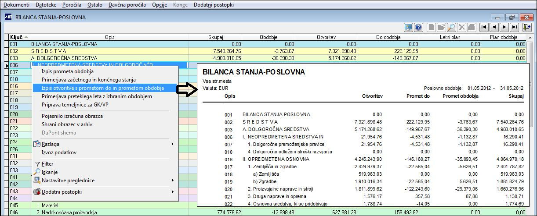
Task: Click the Opis column header
Action: click(x=109, y=37)
